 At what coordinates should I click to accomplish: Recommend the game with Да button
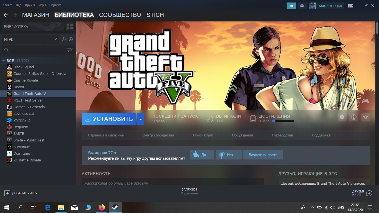[x=202, y=155]
